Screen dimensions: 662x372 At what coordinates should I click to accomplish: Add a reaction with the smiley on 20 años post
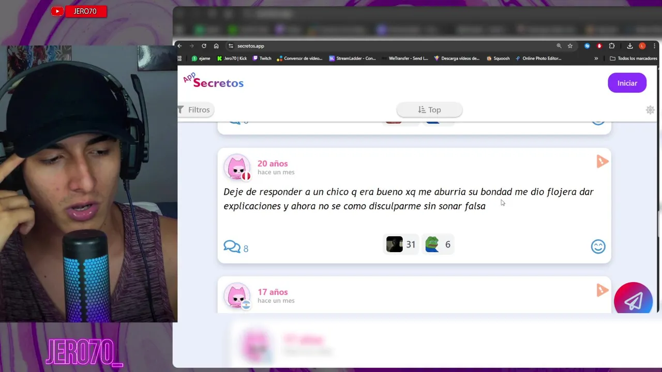coord(598,246)
